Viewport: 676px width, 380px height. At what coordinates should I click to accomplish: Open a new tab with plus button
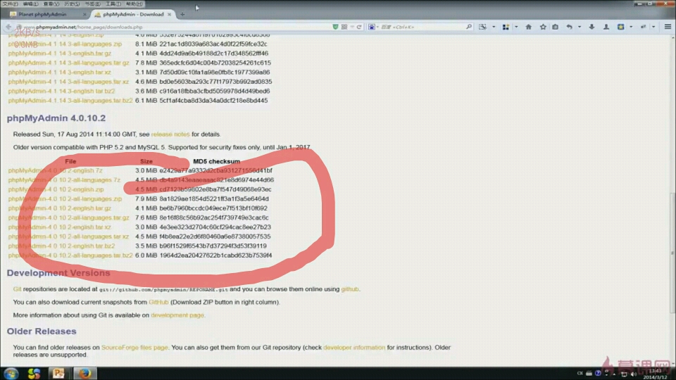[182, 14]
